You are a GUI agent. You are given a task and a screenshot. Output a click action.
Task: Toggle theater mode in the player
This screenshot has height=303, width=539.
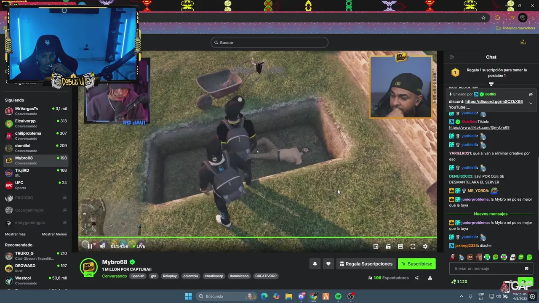coord(400,246)
